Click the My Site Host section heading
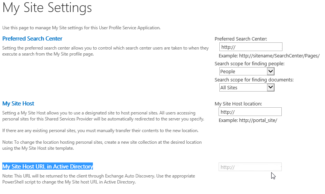Viewport: 325px width, 194px height. tap(18, 104)
